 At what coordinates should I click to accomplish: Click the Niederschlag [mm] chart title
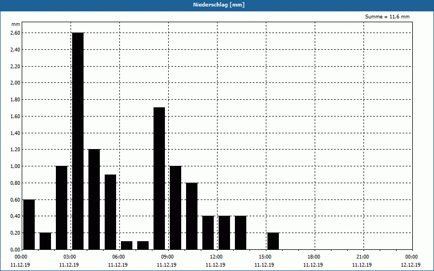click(219, 5)
